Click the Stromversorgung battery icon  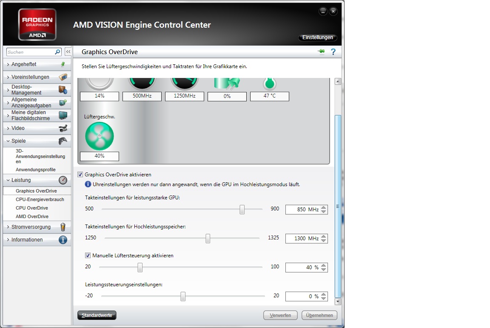pyautogui.click(x=63, y=227)
